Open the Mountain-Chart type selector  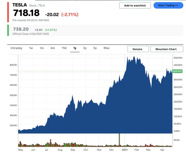click(x=167, y=49)
